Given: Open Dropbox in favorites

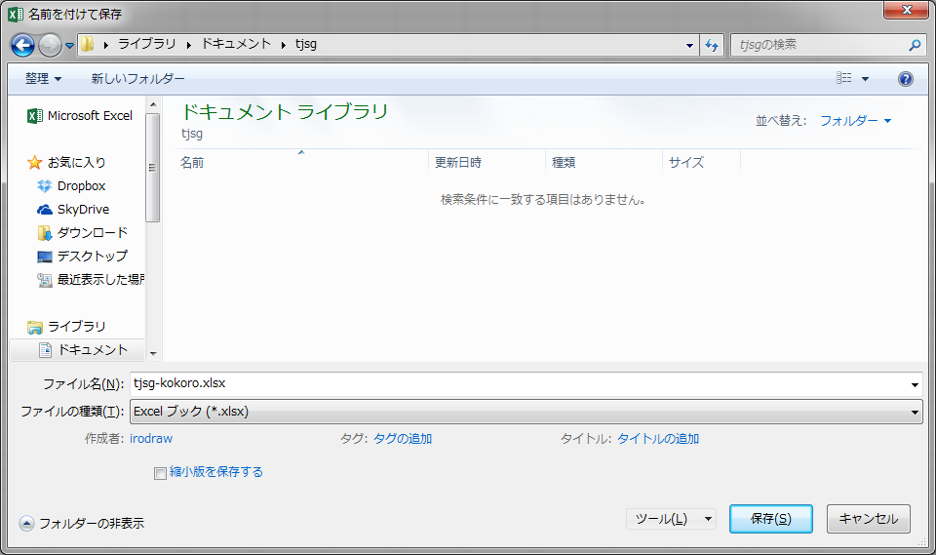Looking at the screenshot, I should point(71,185).
